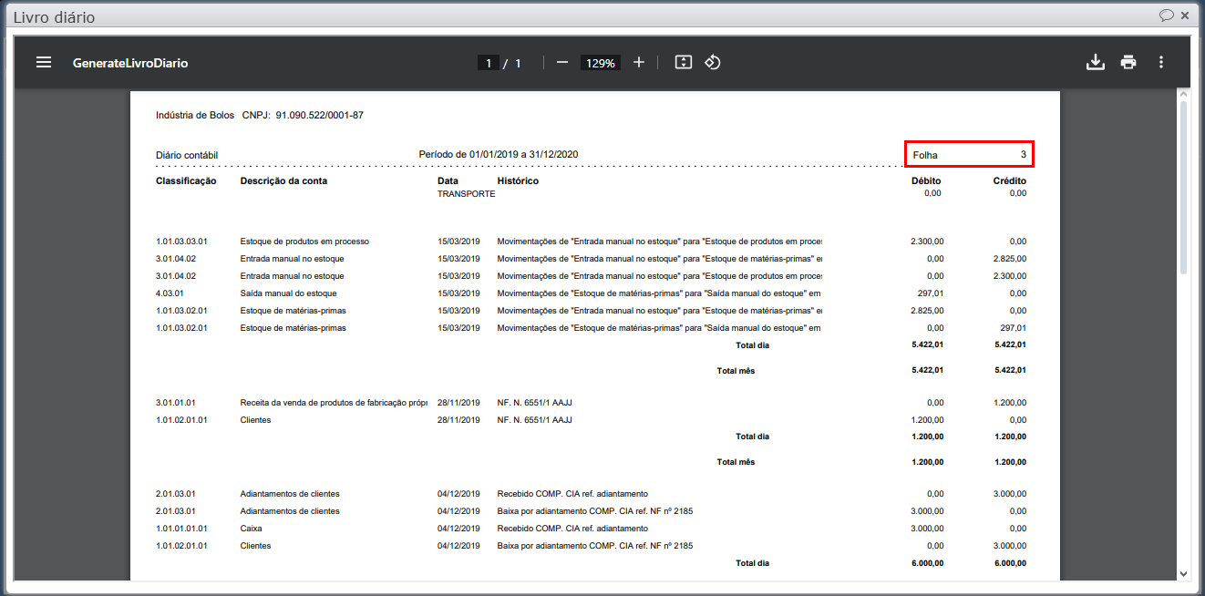The width and height of the screenshot is (1205, 596).
Task: Click the debit value 2.300,00
Action: point(927,241)
